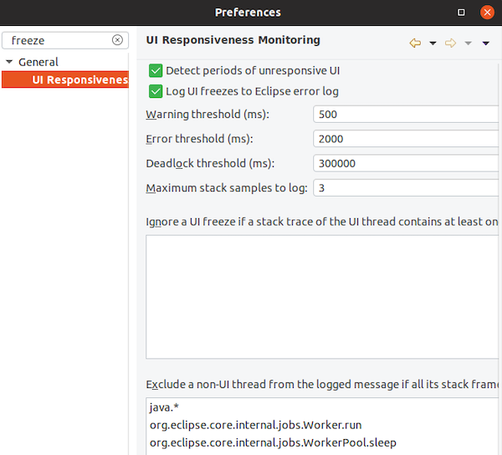Clear the 'freeze' filter text

pyautogui.click(x=117, y=40)
